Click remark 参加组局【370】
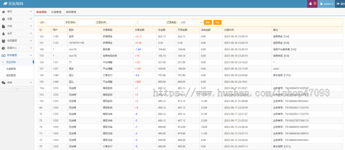Image resolution: width=345 pixels, height=150 pixels. click(x=282, y=75)
